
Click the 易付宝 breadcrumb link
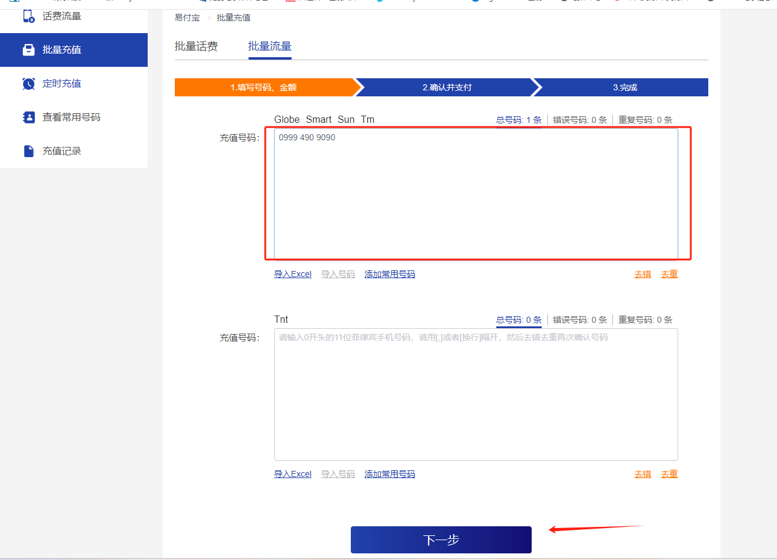tap(187, 17)
